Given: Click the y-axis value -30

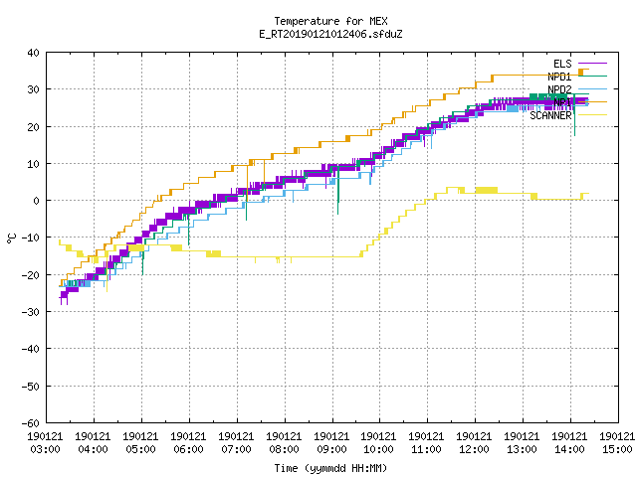Looking at the screenshot, I should point(31,312).
